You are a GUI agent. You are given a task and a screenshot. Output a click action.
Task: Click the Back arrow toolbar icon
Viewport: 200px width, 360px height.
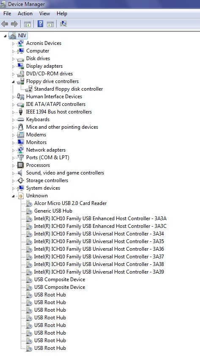coord(5,24)
